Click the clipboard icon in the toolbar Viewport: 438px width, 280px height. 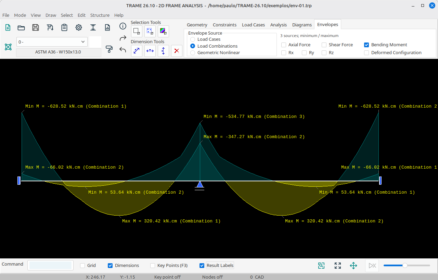64,28
